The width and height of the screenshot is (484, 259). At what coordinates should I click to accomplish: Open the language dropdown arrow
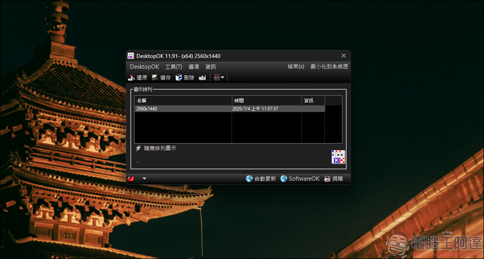click(x=144, y=178)
